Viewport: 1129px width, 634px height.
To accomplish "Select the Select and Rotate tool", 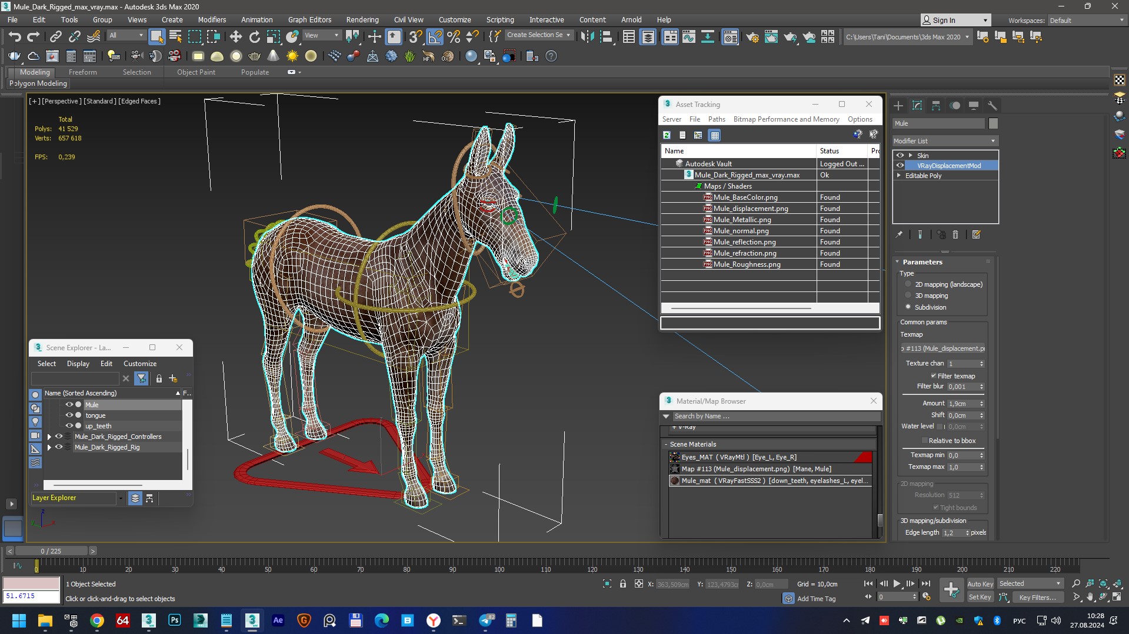I will [x=254, y=36].
